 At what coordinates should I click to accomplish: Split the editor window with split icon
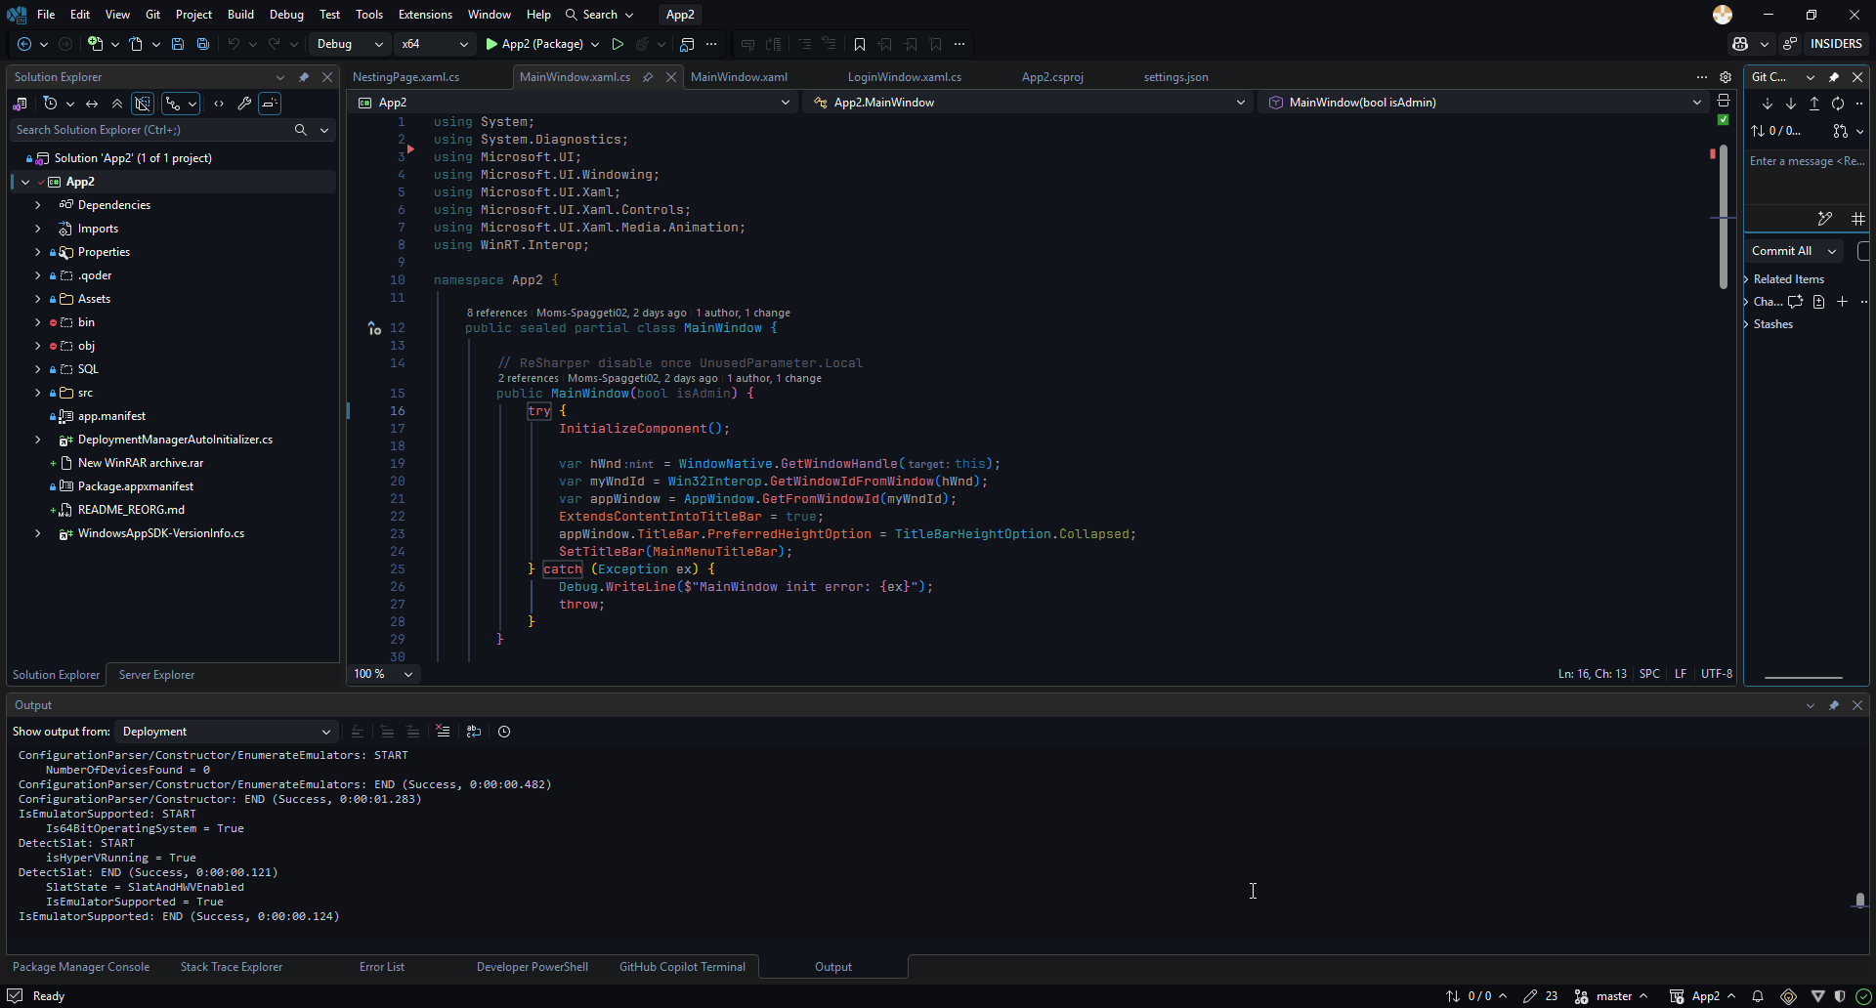coord(1724,101)
